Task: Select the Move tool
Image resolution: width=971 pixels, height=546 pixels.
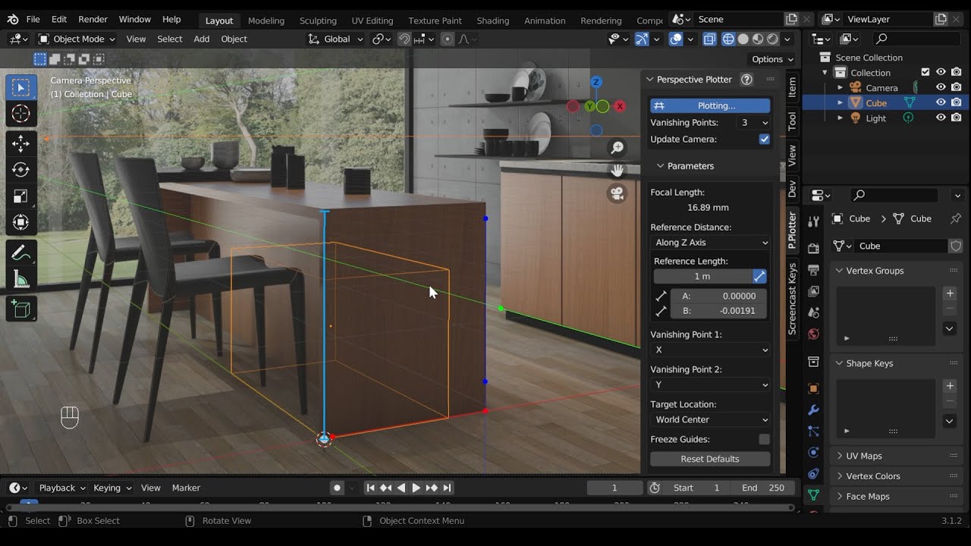Action: 21,143
